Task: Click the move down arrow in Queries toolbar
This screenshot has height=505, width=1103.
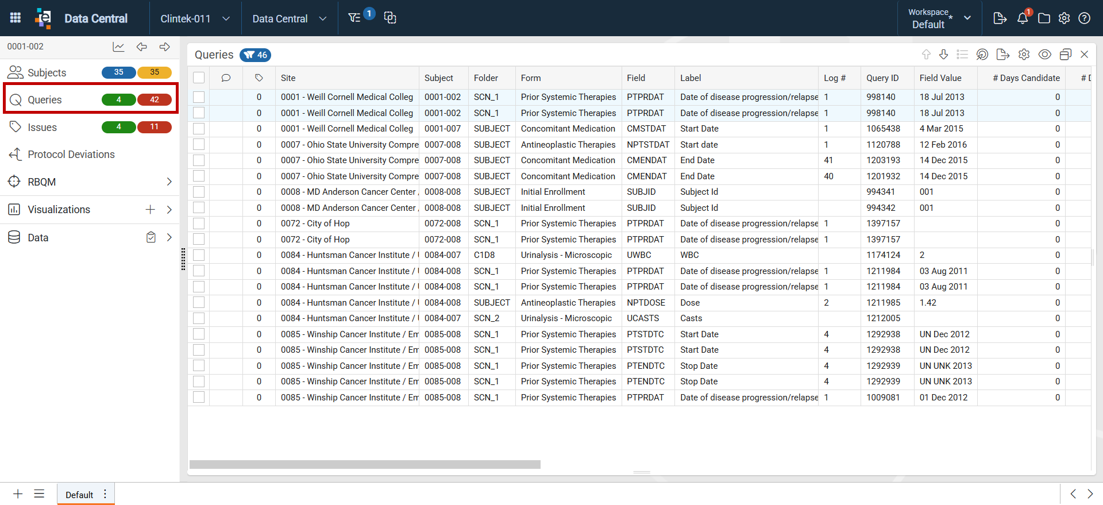Action: click(943, 55)
